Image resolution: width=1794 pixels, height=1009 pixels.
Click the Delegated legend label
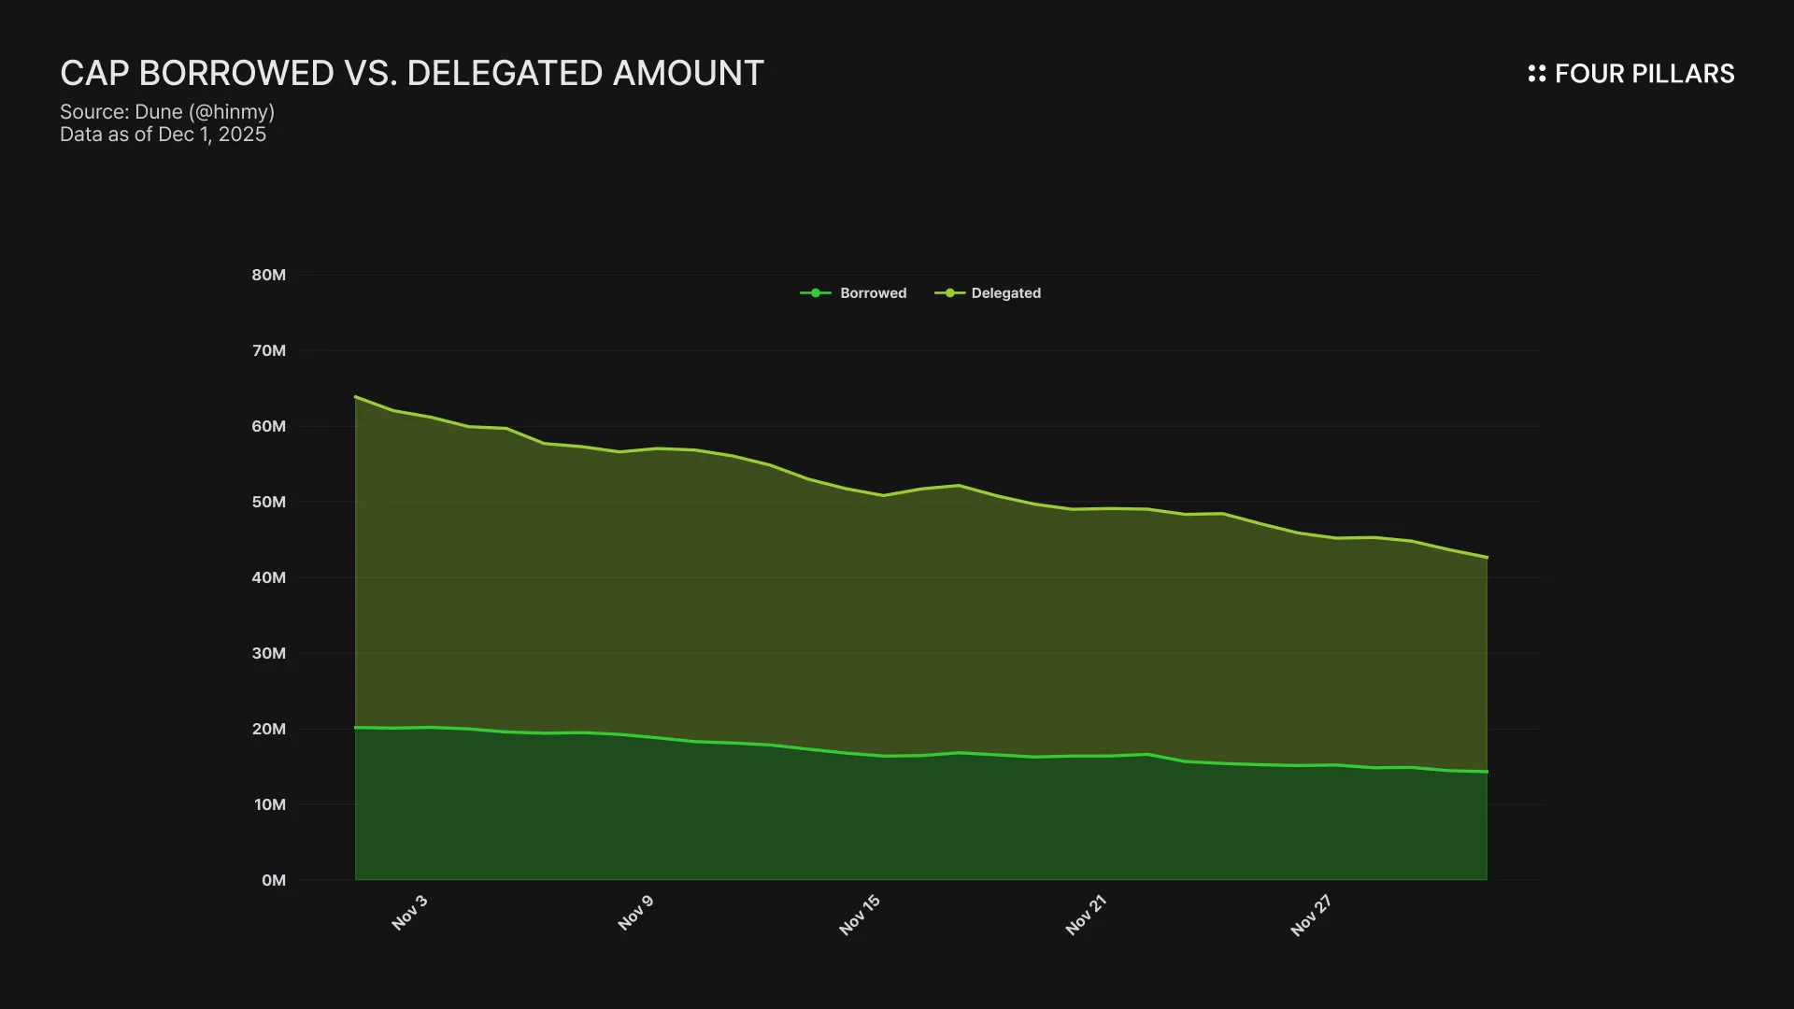1005,293
